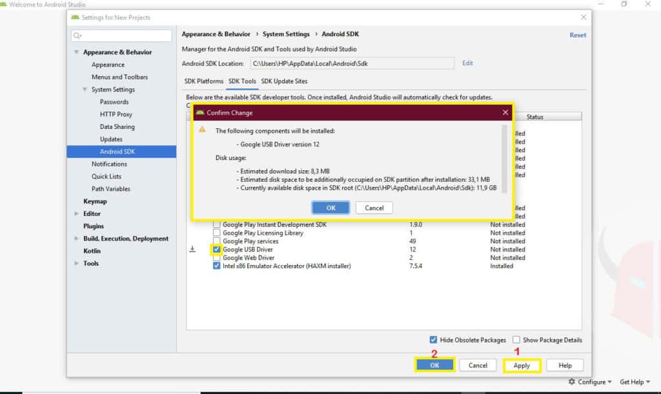This screenshot has width=661, height=394.
Task: Uncheck the Google USB Driver checkbox
Action: pyautogui.click(x=217, y=249)
